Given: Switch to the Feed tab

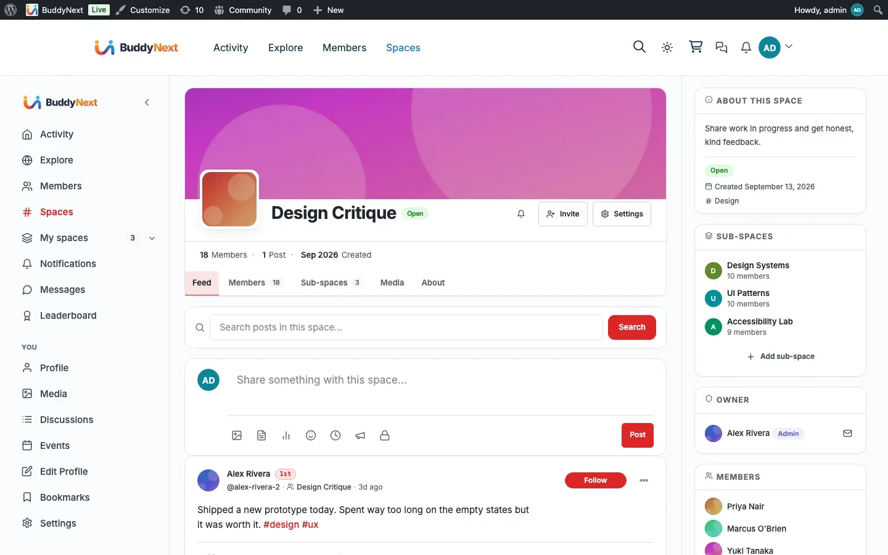Looking at the screenshot, I should (x=202, y=283).
